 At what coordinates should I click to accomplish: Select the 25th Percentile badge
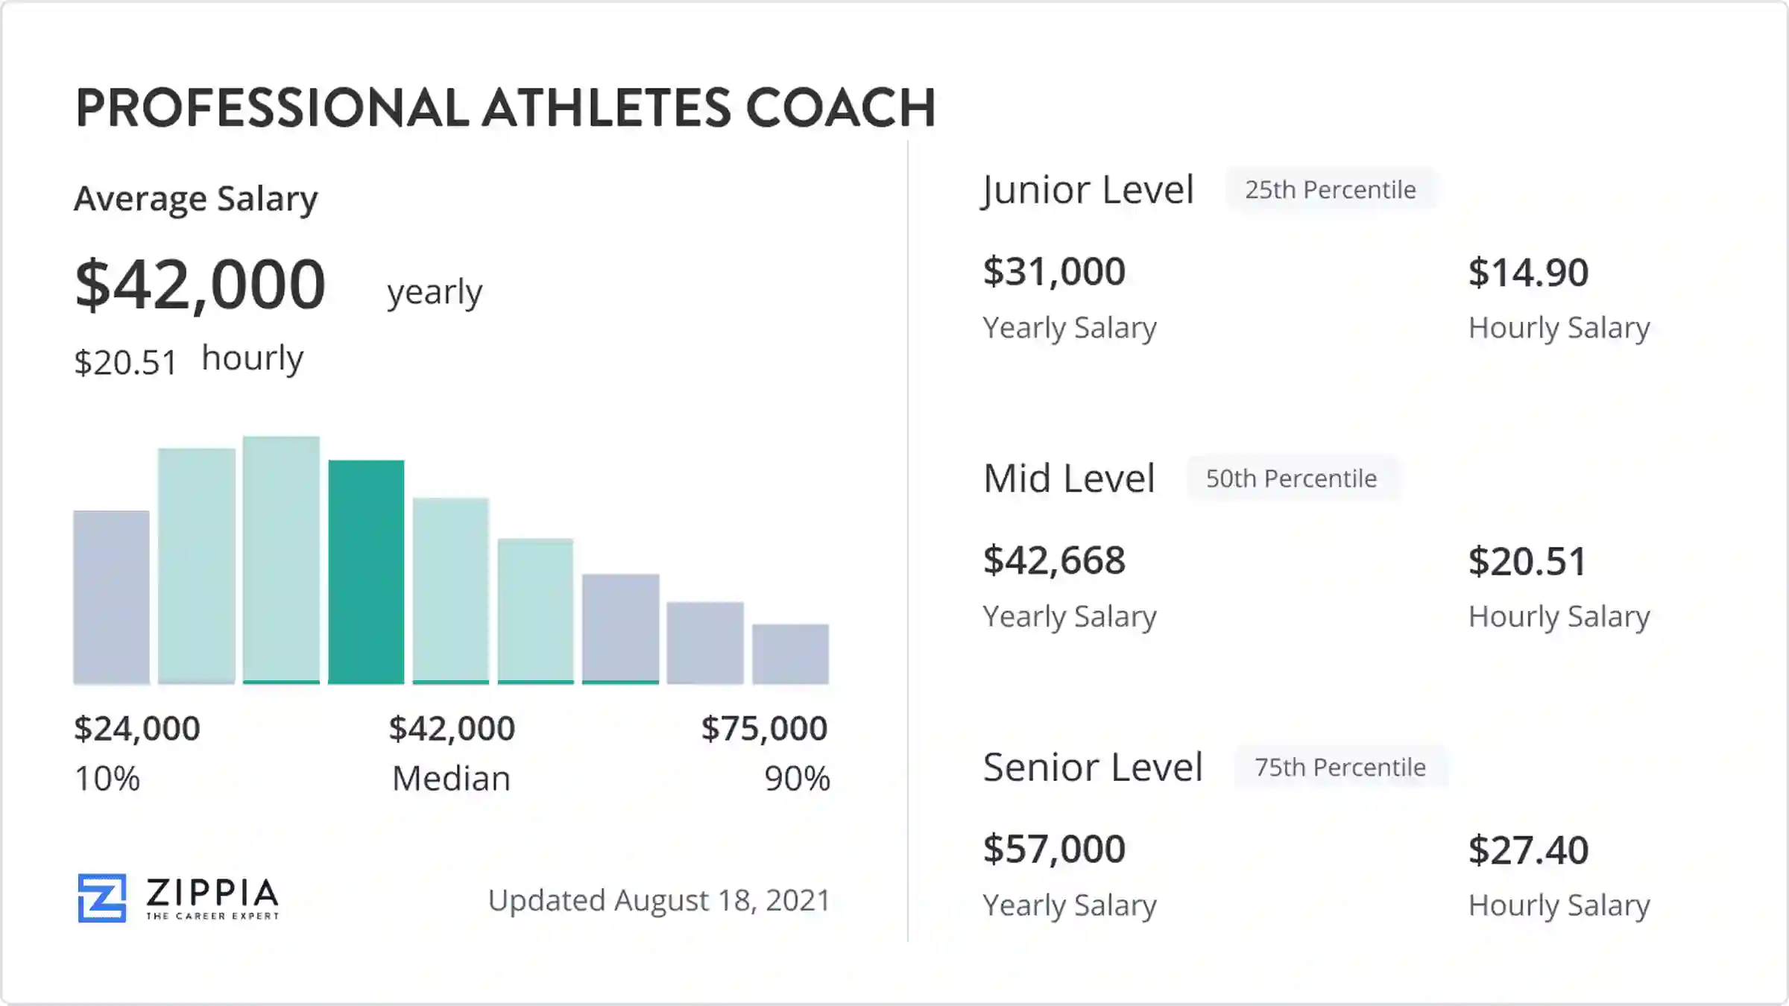click(x=1331, y=189)
